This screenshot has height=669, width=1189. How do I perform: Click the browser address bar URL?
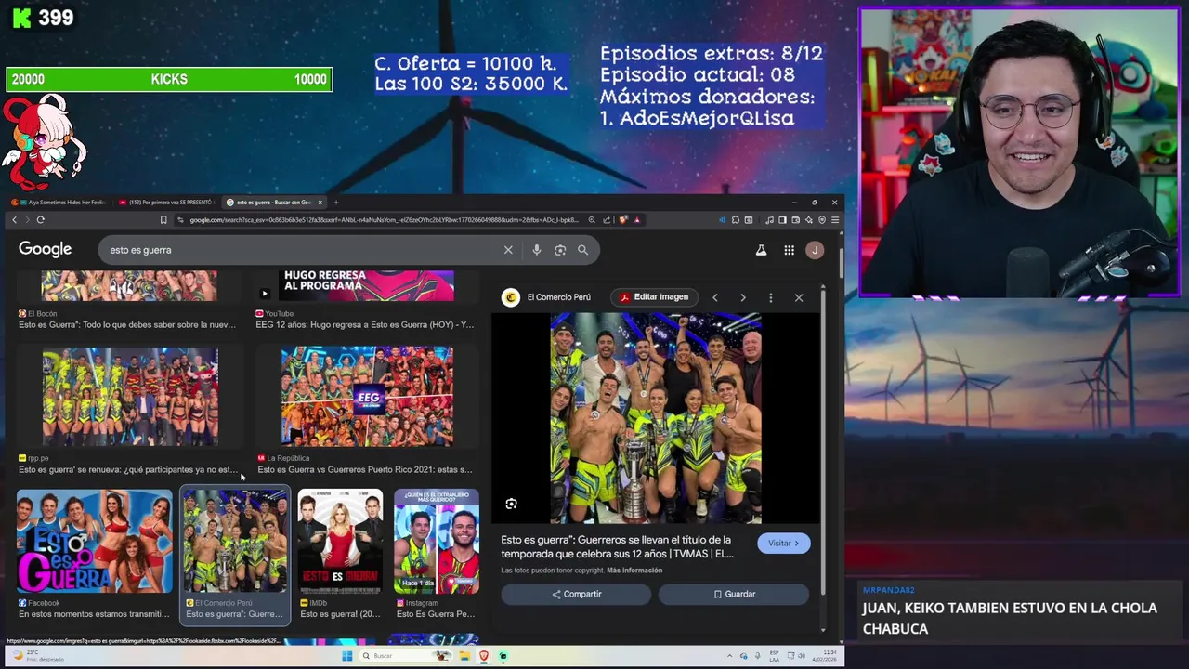point(383,220)
